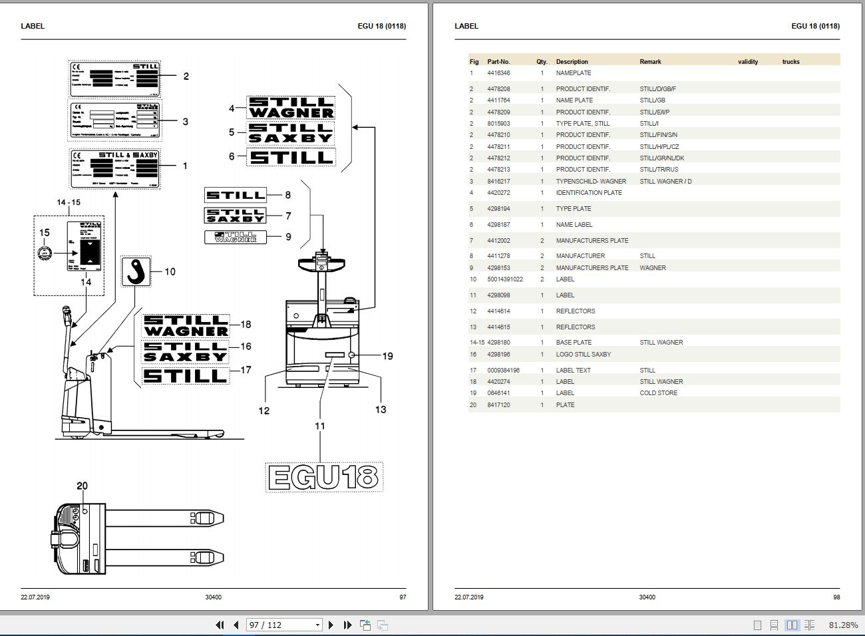Click the greyed-out next view icon

pyautogui.click(x=383, y=625)
